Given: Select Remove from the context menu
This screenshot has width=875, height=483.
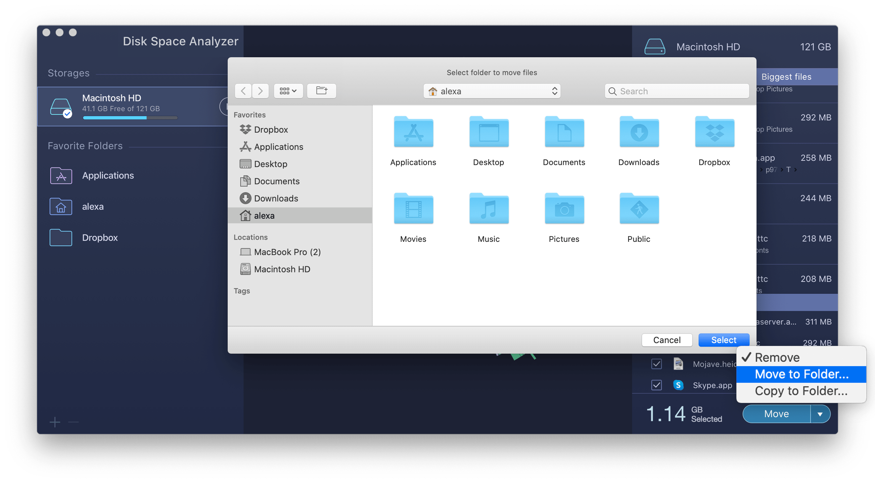Looking at the screenshot, I should point(777,357).
